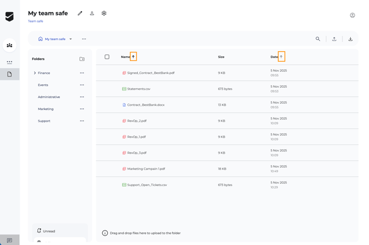The height and width of the screenshot is (245, 369).
Task: Open options menu for Marketing folder
Action: (x=82, y=109)
